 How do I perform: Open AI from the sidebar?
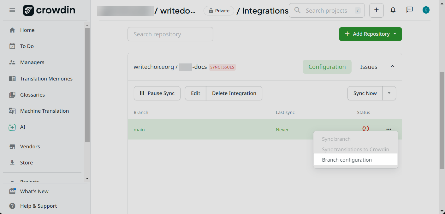[x=23, y=127]
